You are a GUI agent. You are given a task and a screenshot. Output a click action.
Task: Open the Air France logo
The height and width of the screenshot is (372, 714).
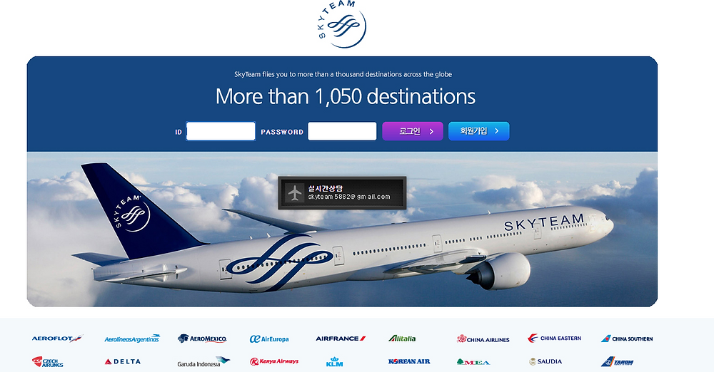coord(341,339)
